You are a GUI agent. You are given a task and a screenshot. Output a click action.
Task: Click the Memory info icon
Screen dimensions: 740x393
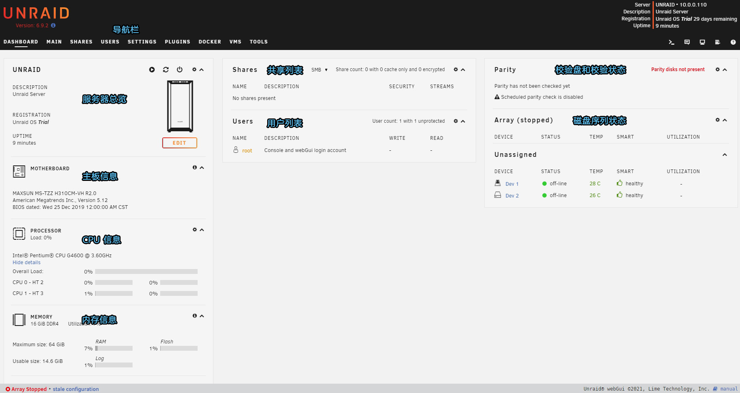(194, 316)
